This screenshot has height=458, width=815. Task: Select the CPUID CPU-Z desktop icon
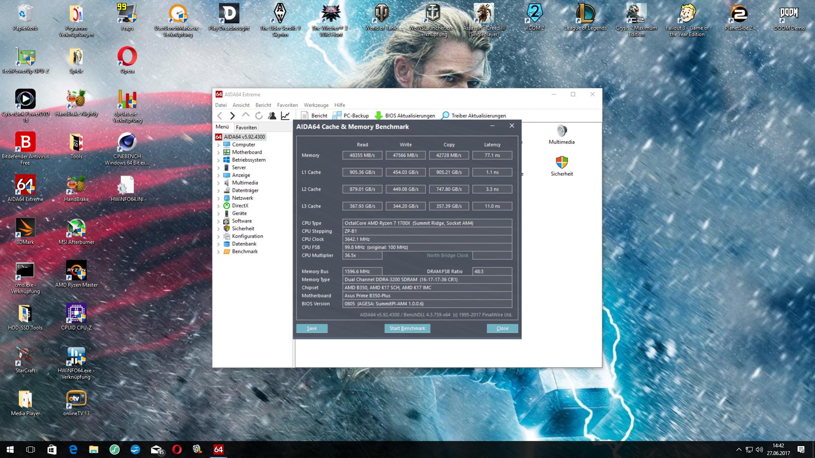point(76,317)
